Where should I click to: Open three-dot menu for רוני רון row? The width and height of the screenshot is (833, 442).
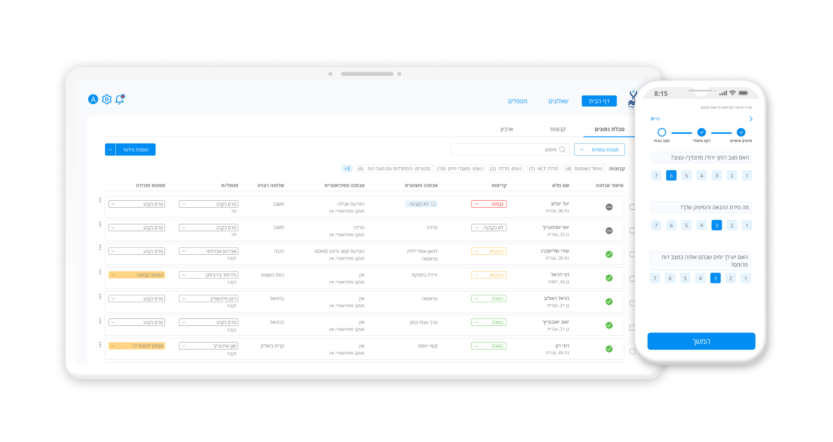100,345
